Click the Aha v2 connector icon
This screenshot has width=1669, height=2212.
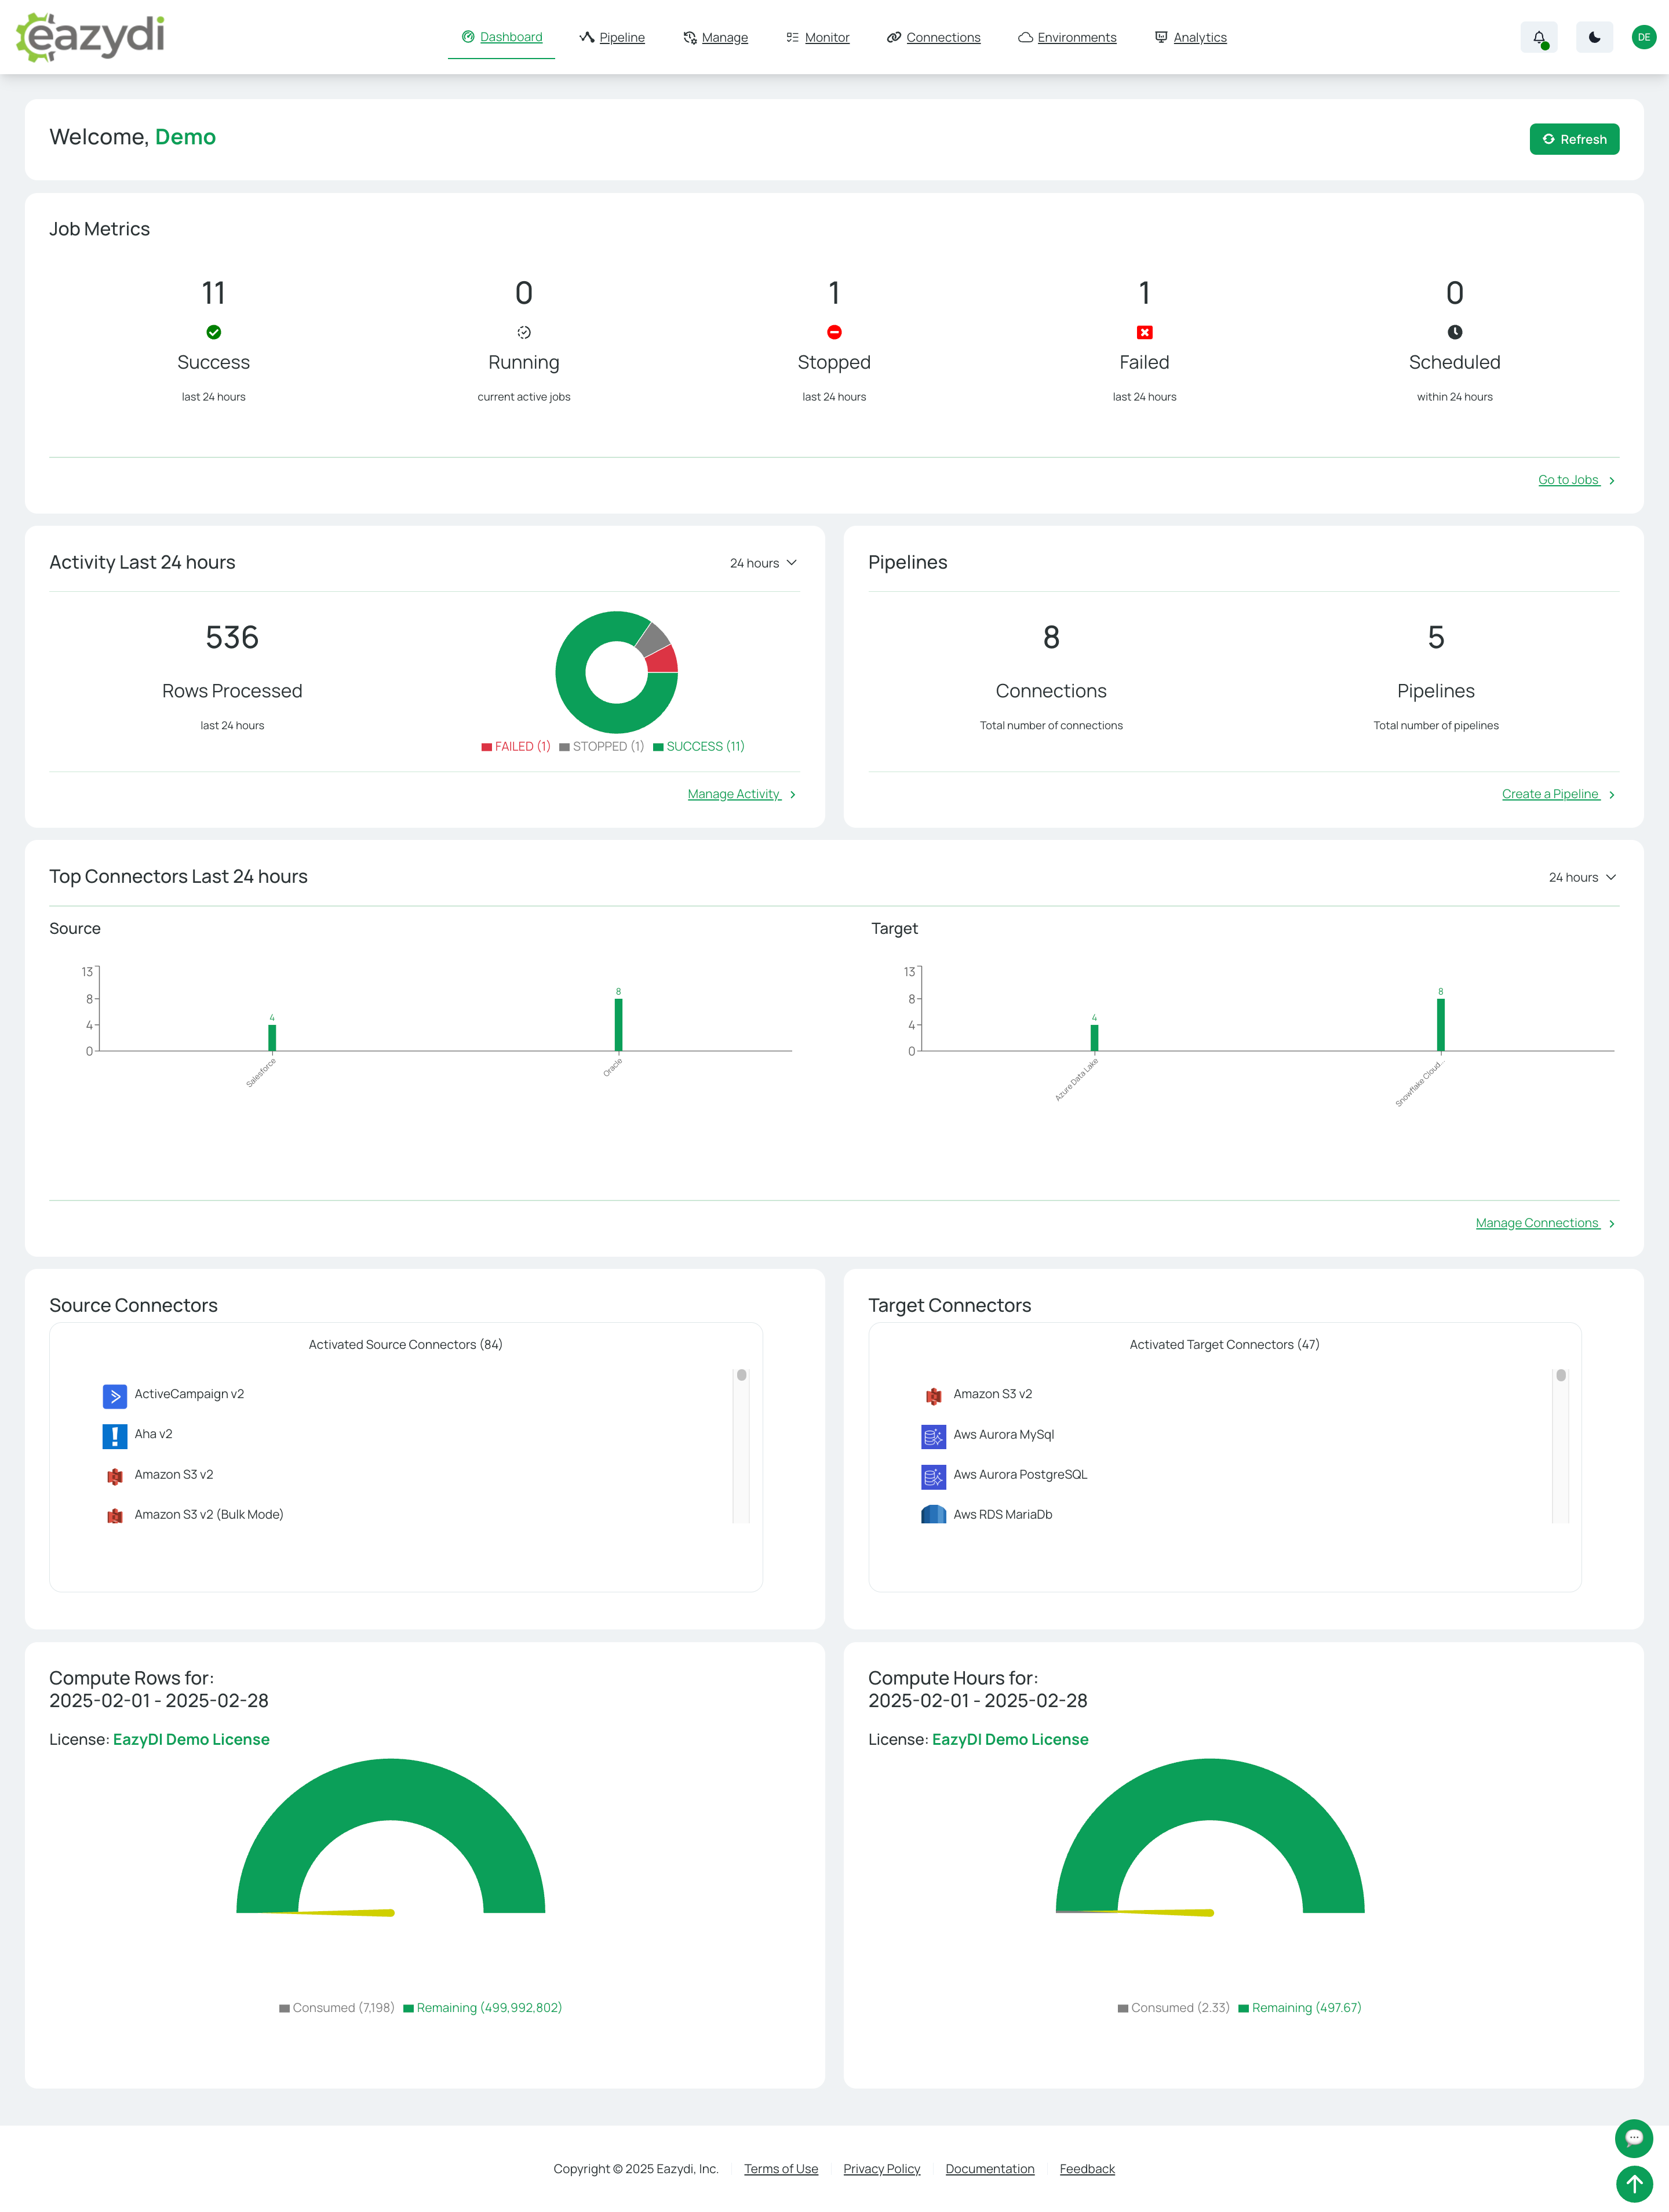point(114,1436)
